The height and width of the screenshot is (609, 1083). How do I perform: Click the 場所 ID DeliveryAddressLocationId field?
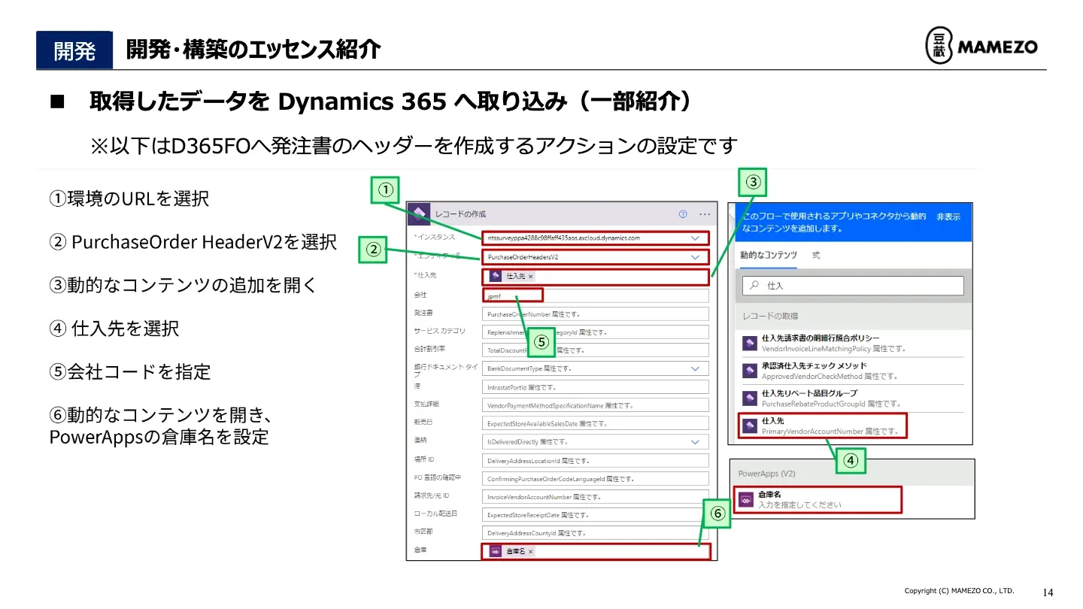pos(595,460)
